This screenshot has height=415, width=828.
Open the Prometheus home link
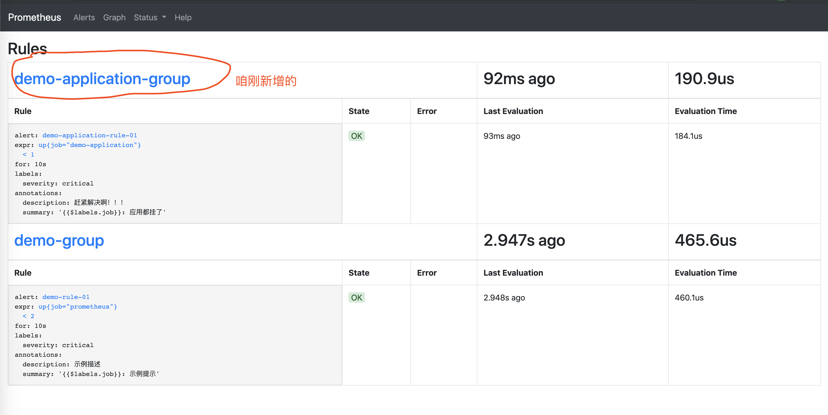(x=34, y=17)
